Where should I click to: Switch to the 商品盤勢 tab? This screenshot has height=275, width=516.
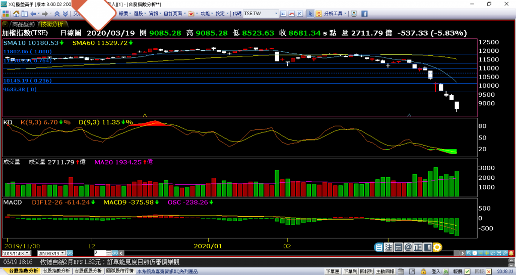(x=23, y=24)
